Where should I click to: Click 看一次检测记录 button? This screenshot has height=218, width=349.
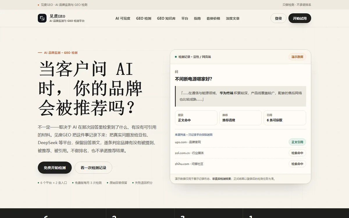click(93, 168)
